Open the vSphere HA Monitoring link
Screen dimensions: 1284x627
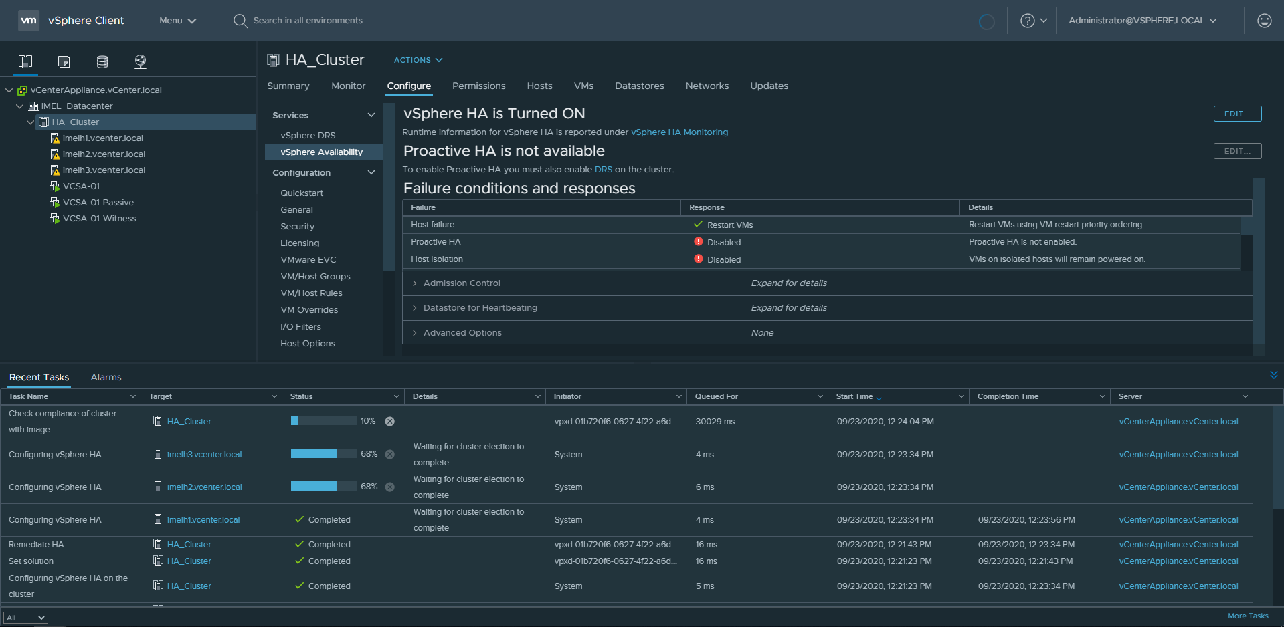pos(679,132)
